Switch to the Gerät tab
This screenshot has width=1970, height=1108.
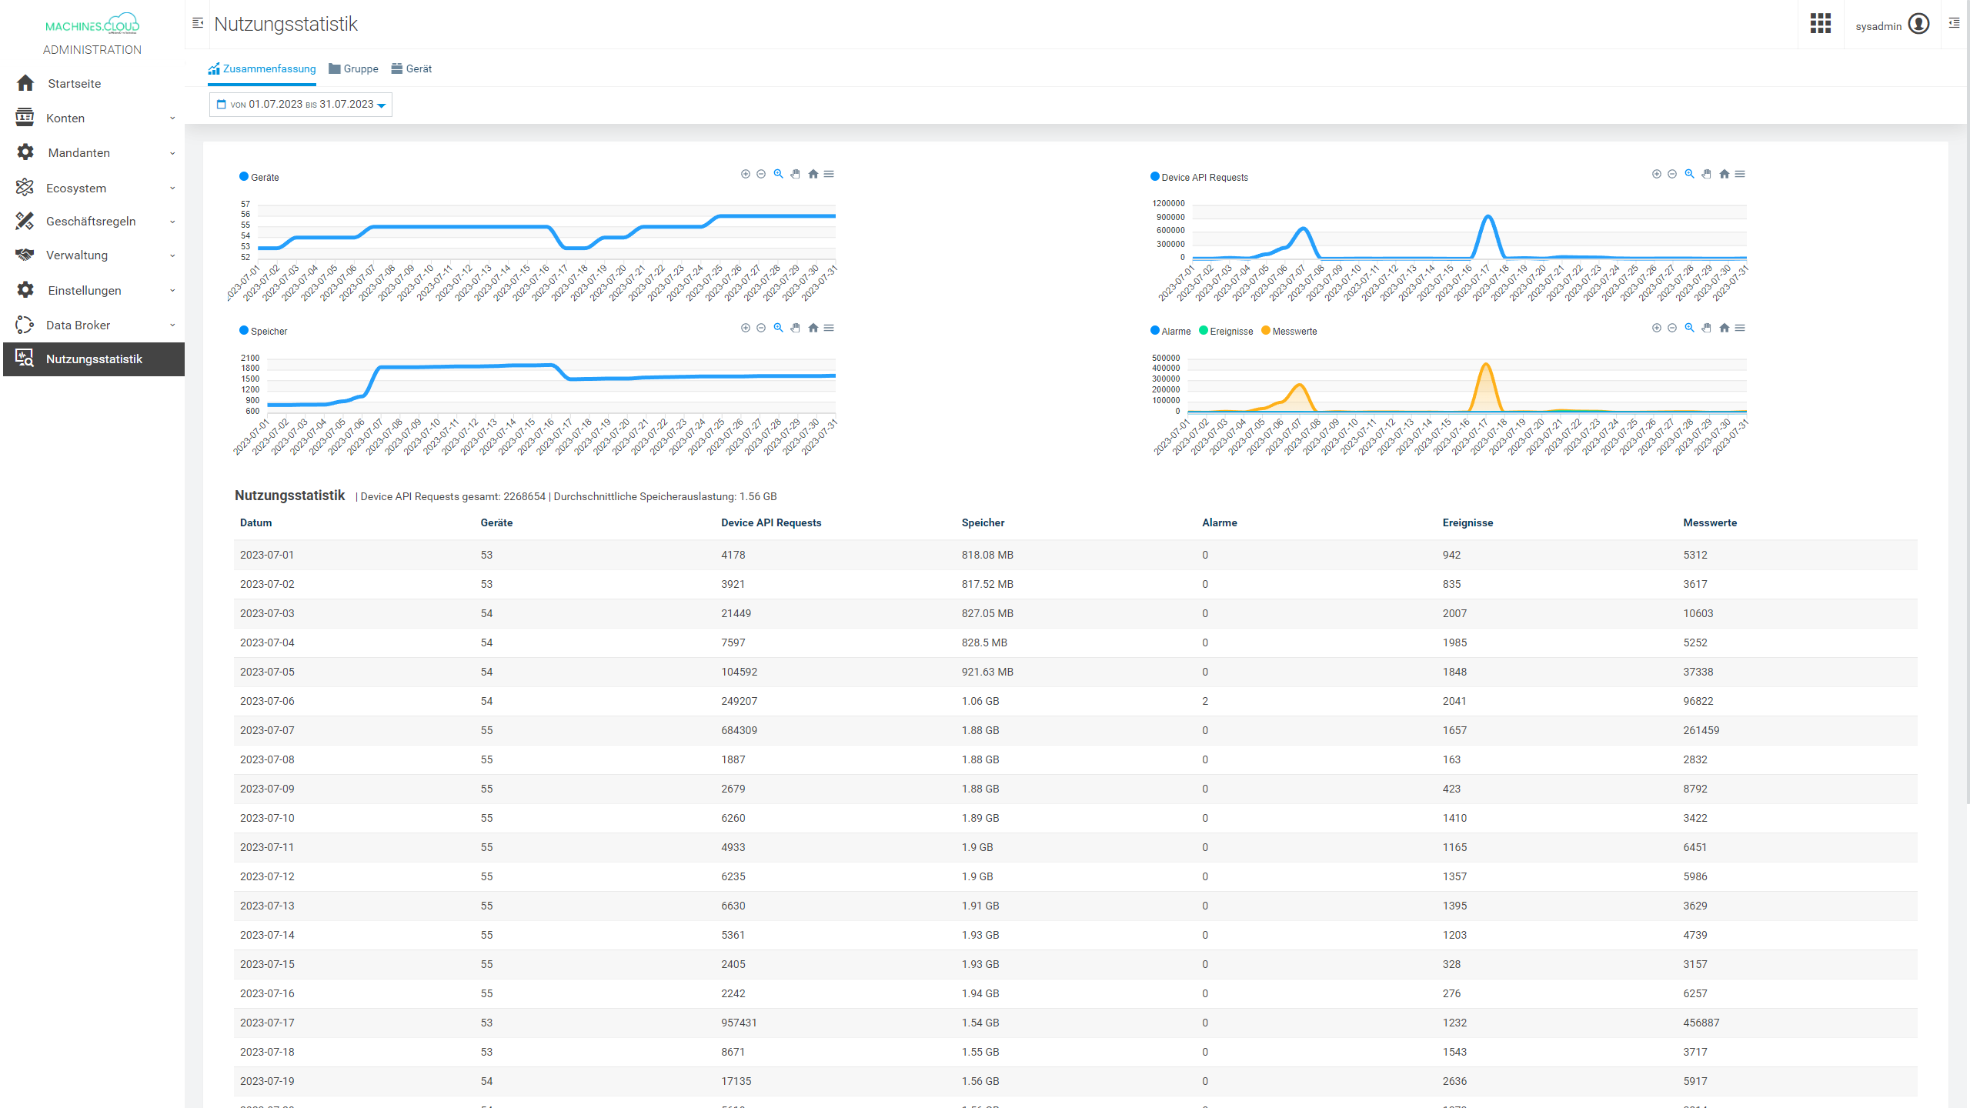412,68
